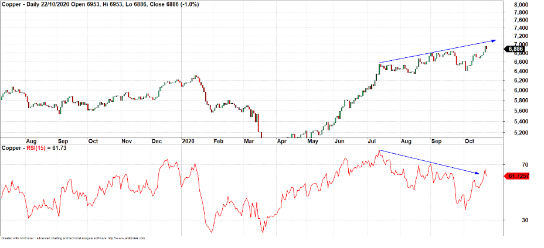The image size is (544, 248).
Task: Click the Dec label on the time axis
Action: coord(157,142)
